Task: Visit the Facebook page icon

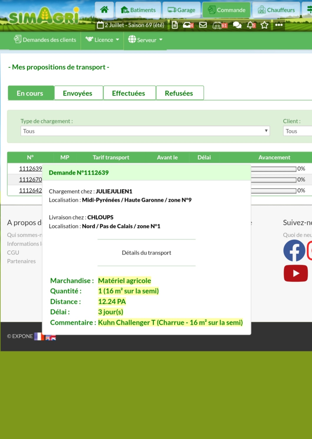Action: point(294,250)
